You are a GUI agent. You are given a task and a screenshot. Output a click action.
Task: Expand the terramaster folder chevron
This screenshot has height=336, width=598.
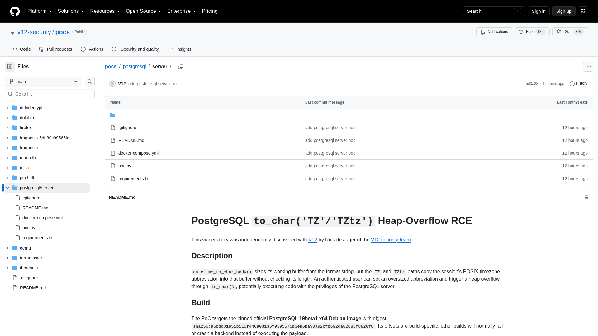pyautogui.click(x=7, y=258)
